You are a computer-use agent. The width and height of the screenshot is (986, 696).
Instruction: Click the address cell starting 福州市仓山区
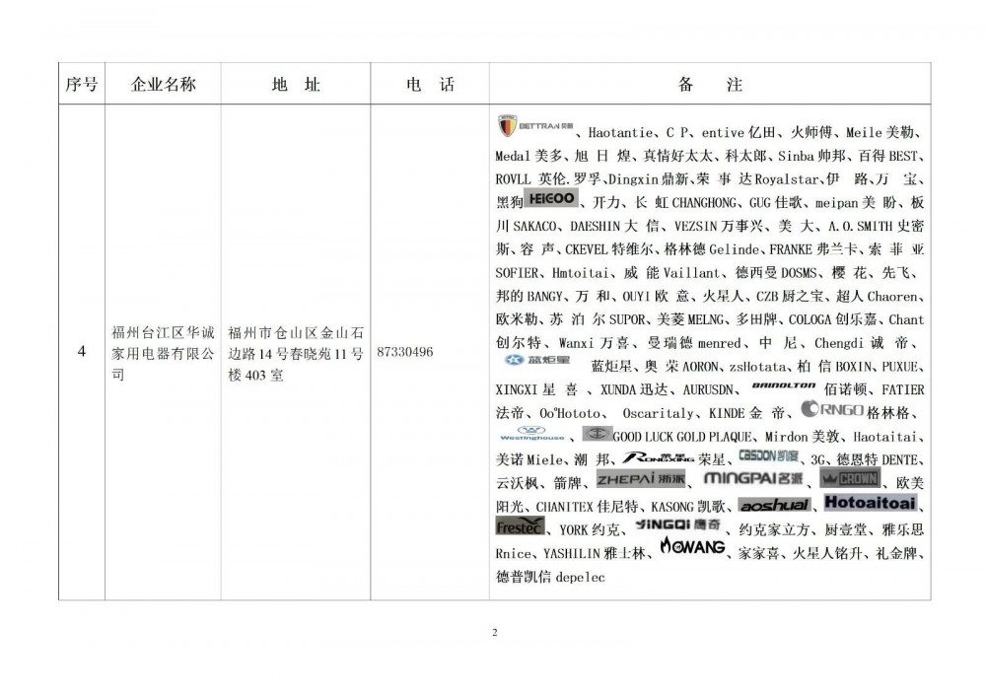point(295,352)
